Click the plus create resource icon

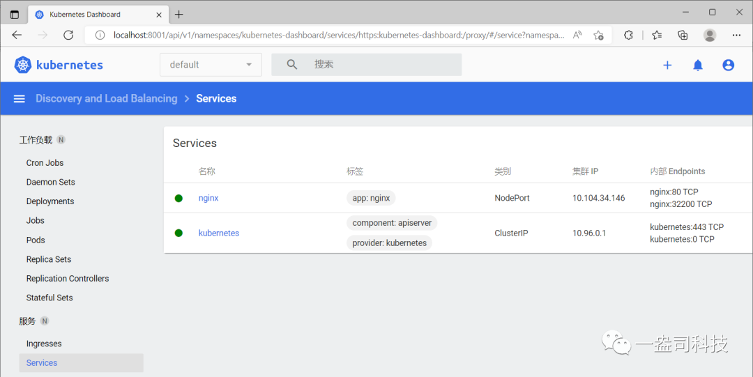point(667,65)
